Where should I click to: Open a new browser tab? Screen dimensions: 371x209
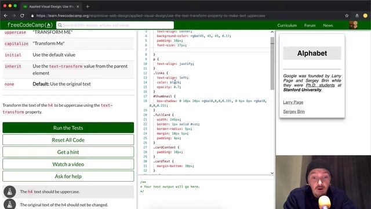[x=88, y=6]
